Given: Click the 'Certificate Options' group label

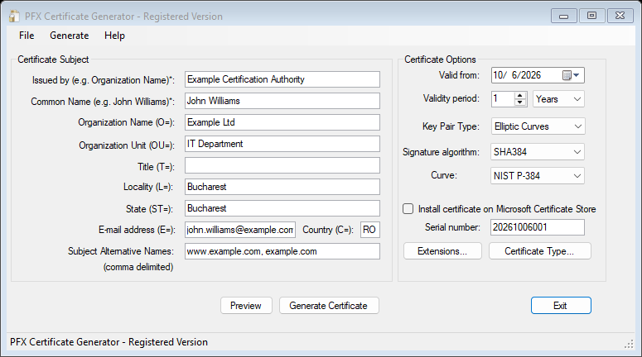Looking at the screenshot, I should pyautogui.click(x=440, y=59).
